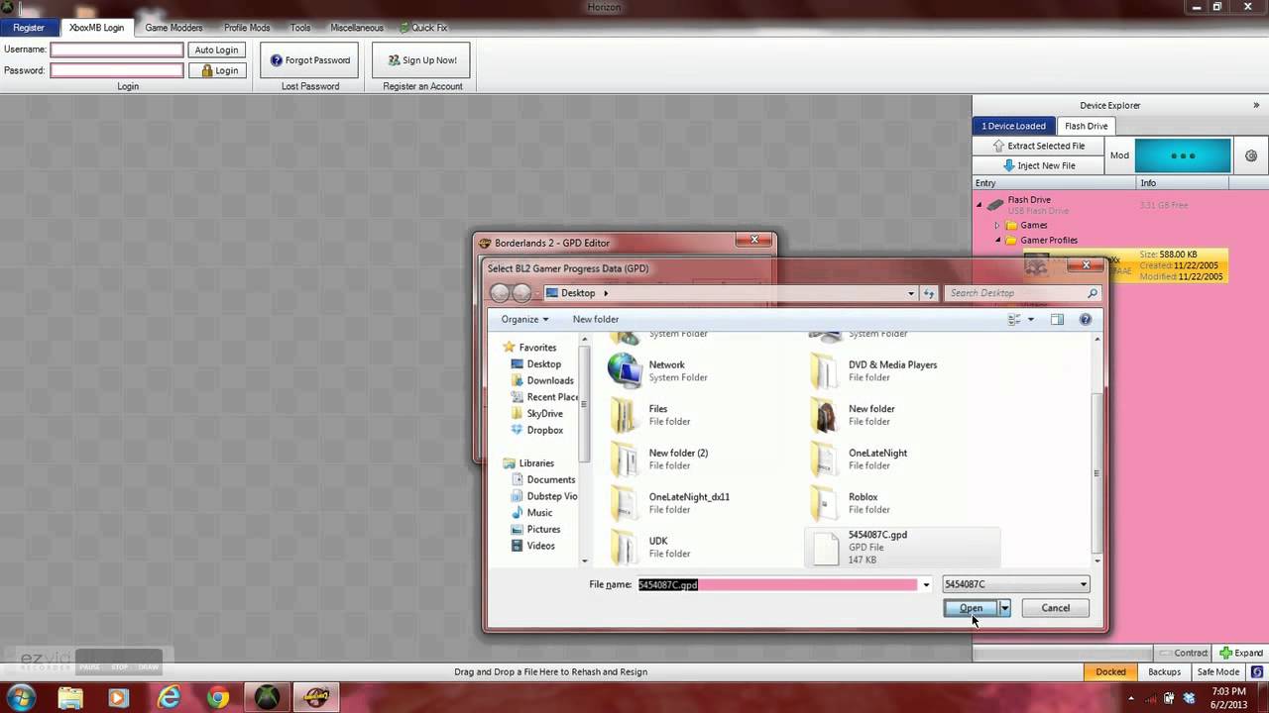Click the Username input field
Screen dimensions: 1269x713
117,50
